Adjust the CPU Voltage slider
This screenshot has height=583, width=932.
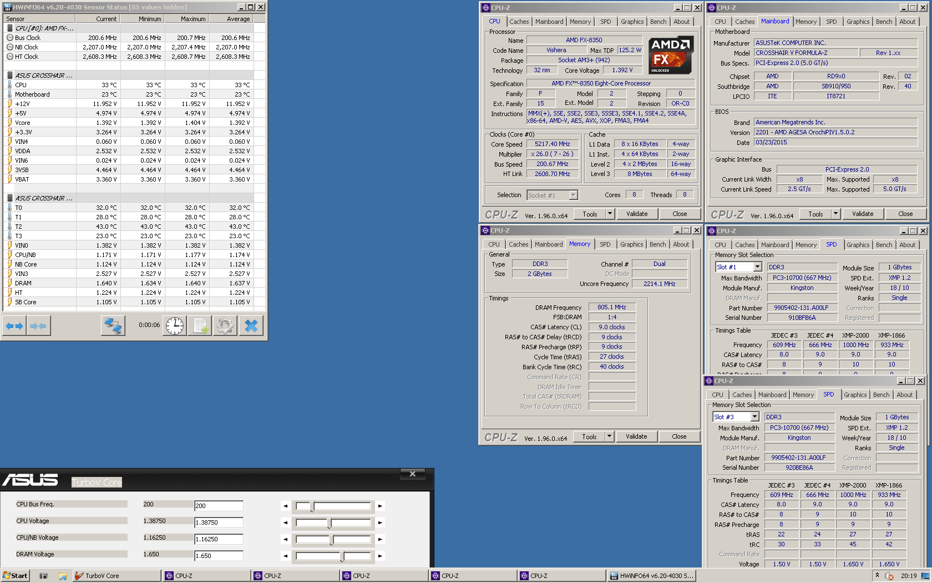[330, 522]
